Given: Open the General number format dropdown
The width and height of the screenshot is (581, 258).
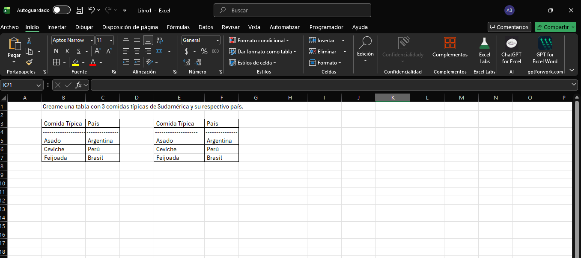Looking at the screenshot, I should (x=218, y=40).
